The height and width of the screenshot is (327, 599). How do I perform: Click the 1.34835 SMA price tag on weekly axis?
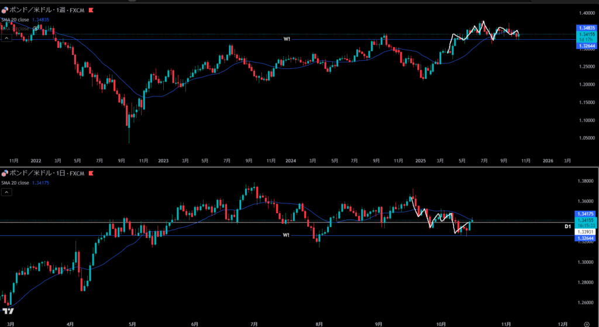coord(586,28)
